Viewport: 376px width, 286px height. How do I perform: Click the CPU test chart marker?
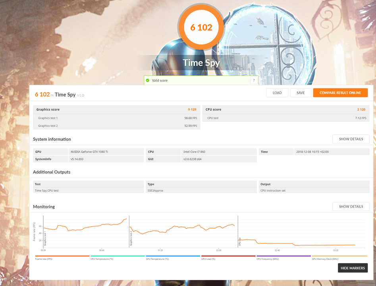pos(239,242)
